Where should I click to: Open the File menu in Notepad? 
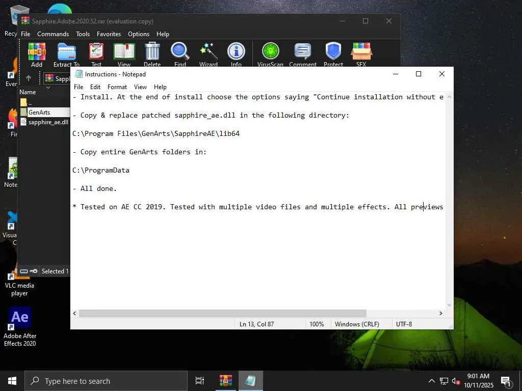[79, 87]
